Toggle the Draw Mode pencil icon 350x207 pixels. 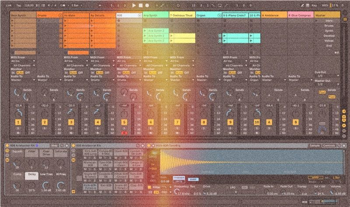pyautogui.click(x=302, y=5)
